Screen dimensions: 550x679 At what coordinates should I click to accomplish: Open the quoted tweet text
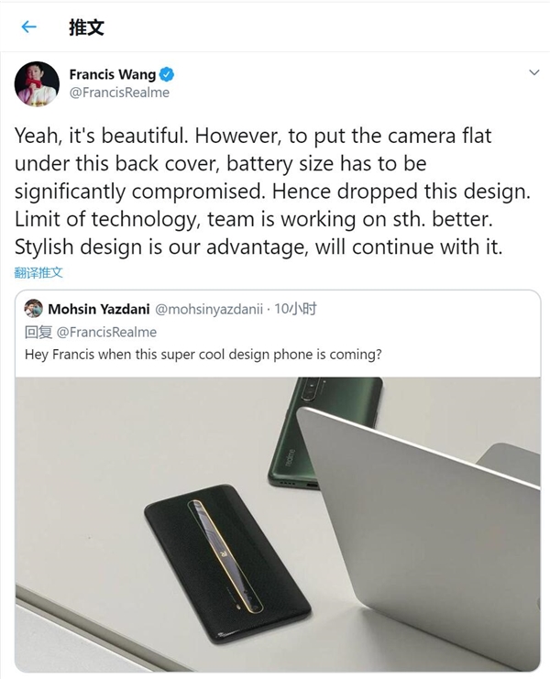pyautogui.click(x=203, y=355)
